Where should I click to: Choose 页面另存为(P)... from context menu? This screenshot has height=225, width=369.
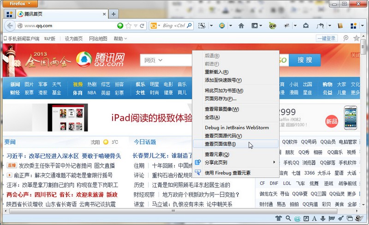coord(236,99)
